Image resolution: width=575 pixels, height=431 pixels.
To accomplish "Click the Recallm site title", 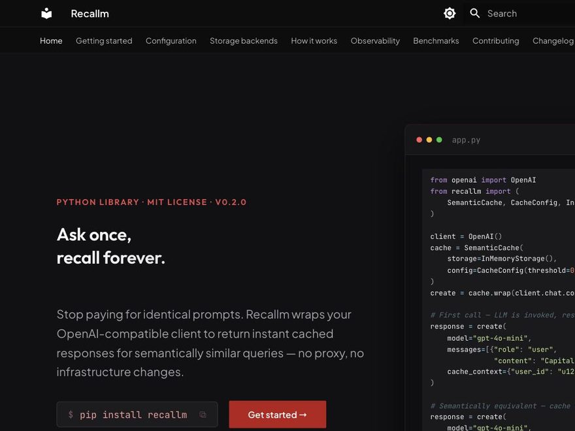I will pyautogui.click(x=90, y=14).
